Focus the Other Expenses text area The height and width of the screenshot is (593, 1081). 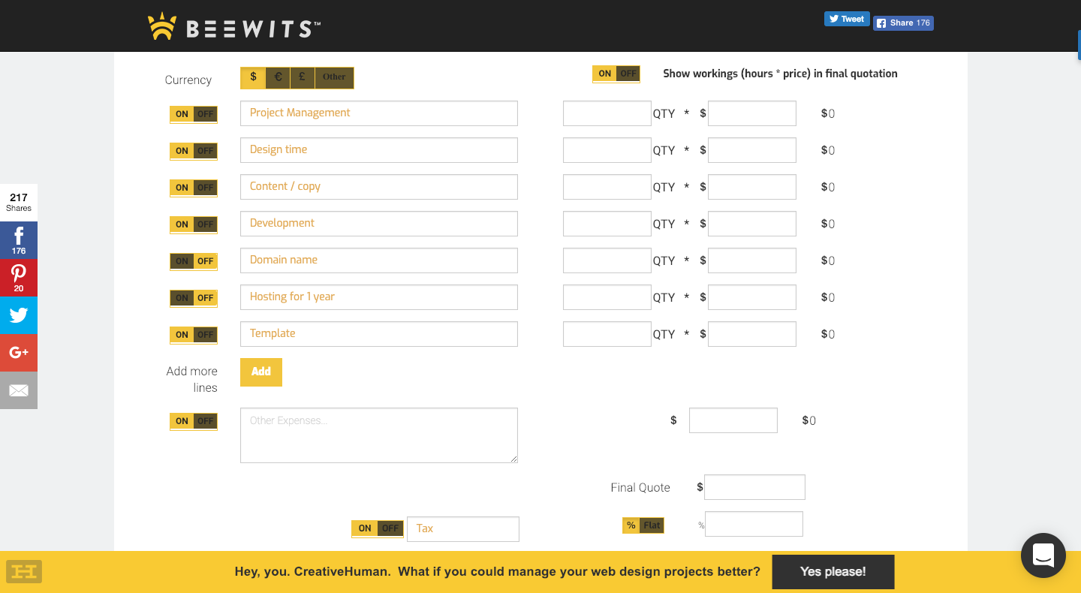379,435
